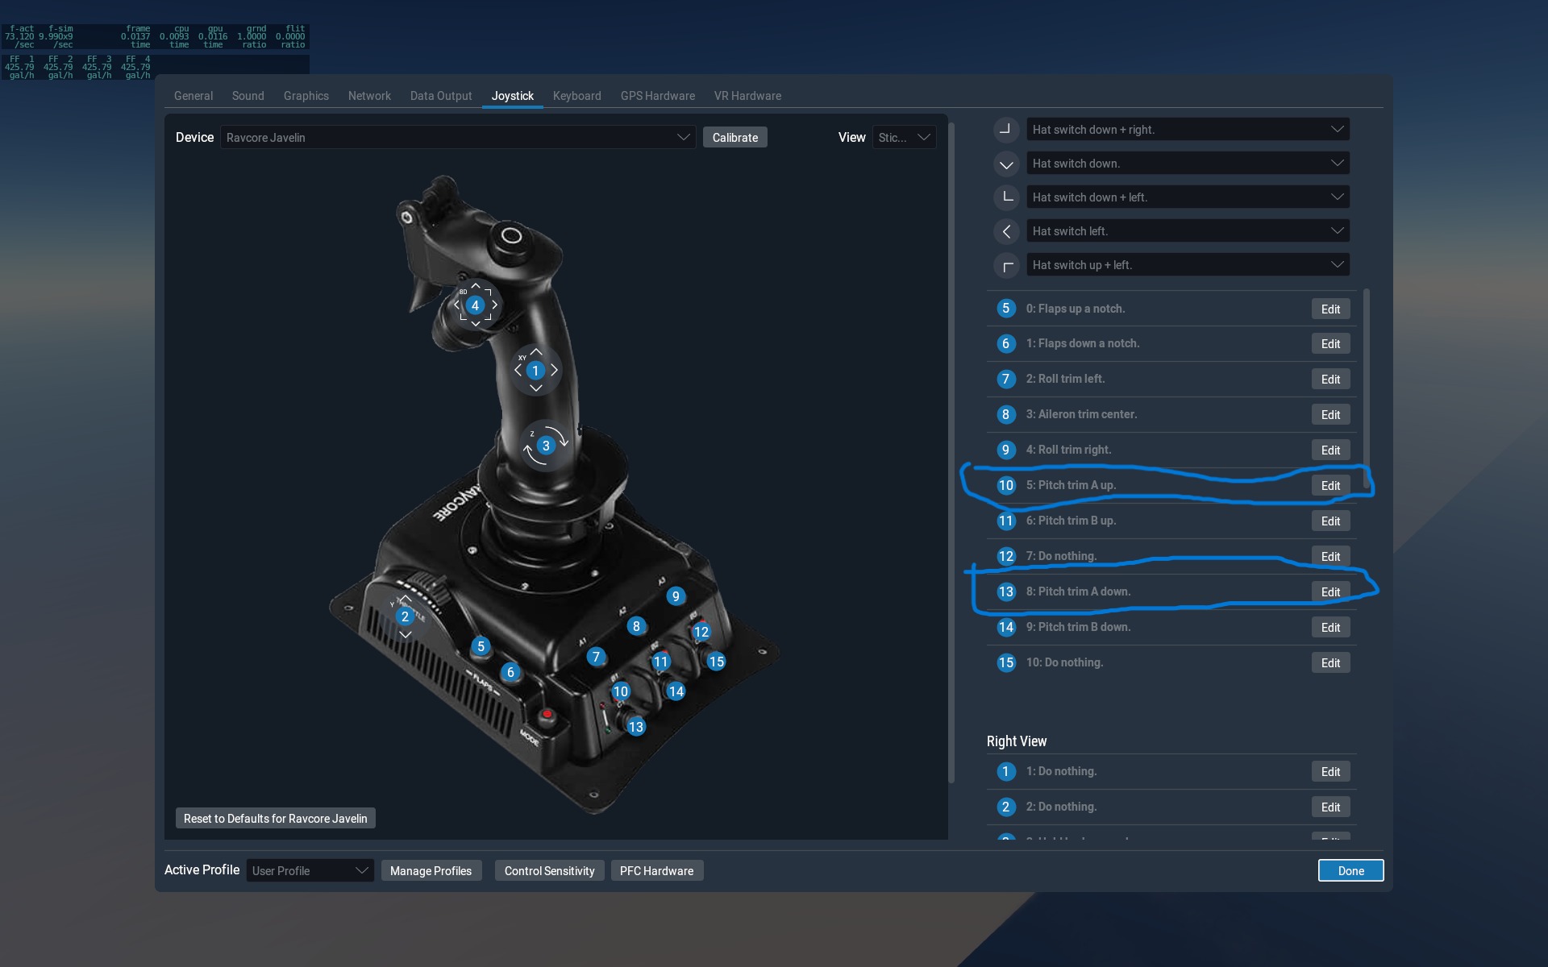Screen dimensions: 1548x967
Task: Open 'Hat switch down + right' dropdown
Action: (x=1187, y=130)
